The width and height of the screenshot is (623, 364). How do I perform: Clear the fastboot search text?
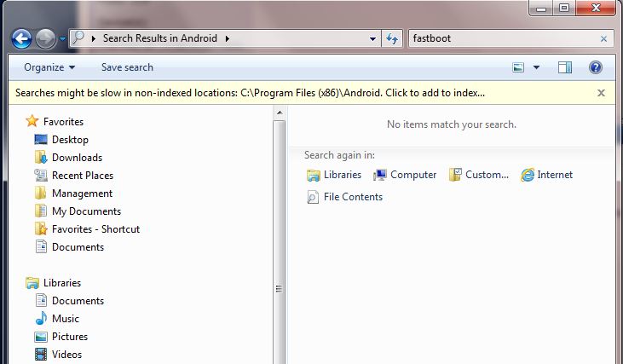click(604, 38)
